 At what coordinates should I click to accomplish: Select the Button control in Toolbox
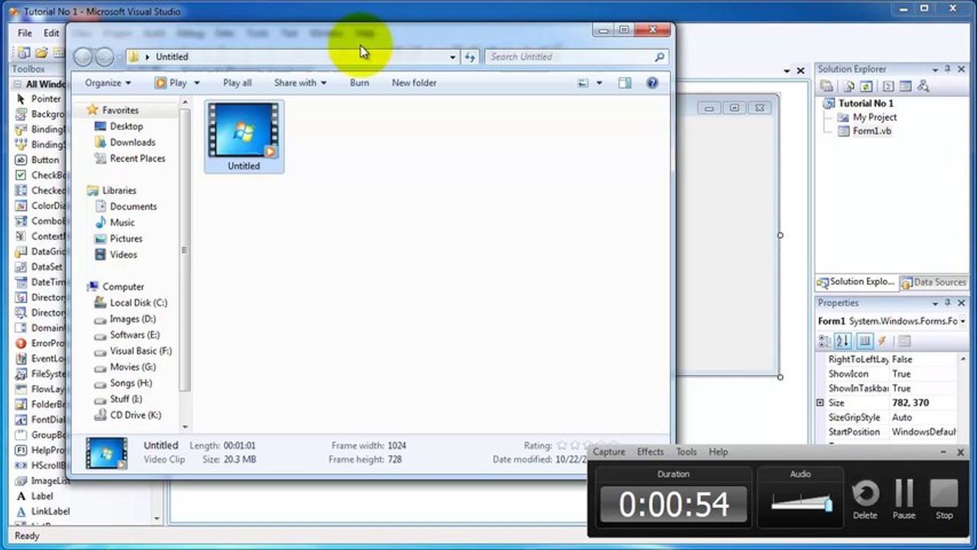38,160
